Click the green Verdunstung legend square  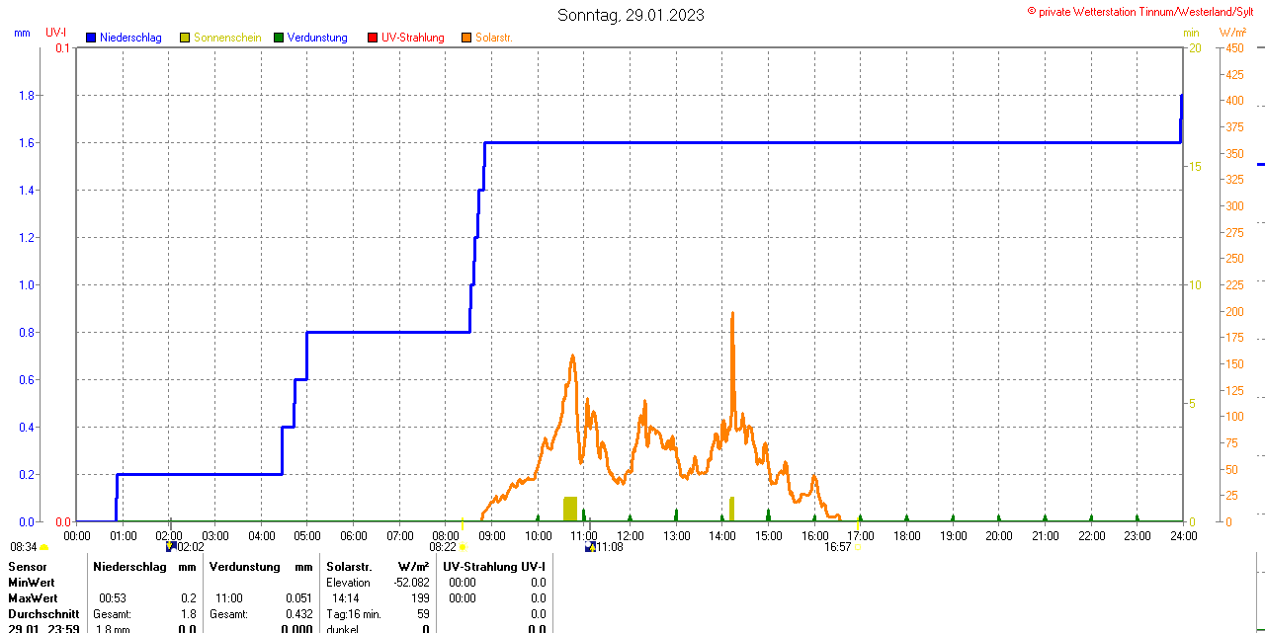[279, 38]
